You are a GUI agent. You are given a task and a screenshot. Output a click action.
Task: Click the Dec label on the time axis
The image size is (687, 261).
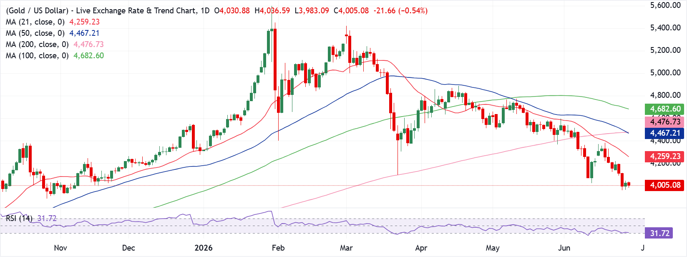128,248
